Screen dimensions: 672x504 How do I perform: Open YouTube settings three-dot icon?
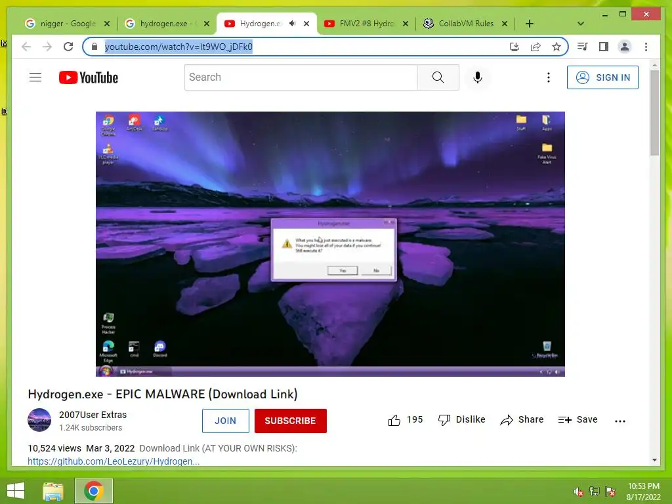tap(548, 77)
